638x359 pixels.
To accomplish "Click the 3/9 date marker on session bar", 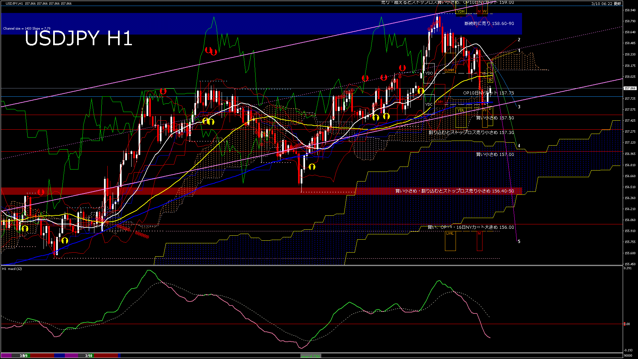I will click(24, 356).
